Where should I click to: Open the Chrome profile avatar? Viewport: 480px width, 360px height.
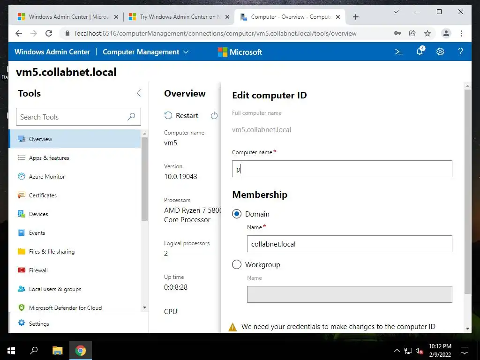[x=446, y=33]
